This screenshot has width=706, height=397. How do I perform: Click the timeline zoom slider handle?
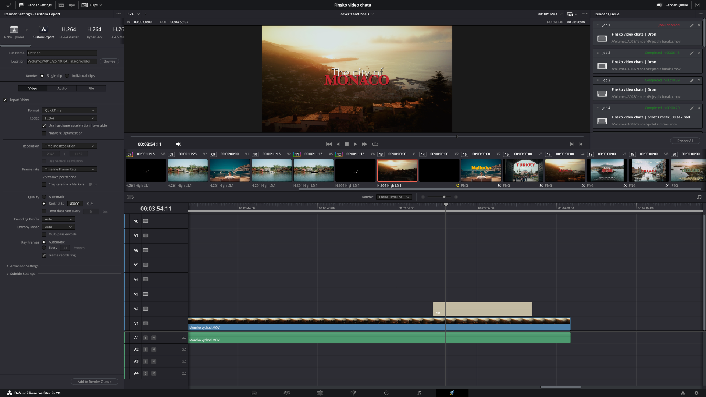[x=444, y=197]
